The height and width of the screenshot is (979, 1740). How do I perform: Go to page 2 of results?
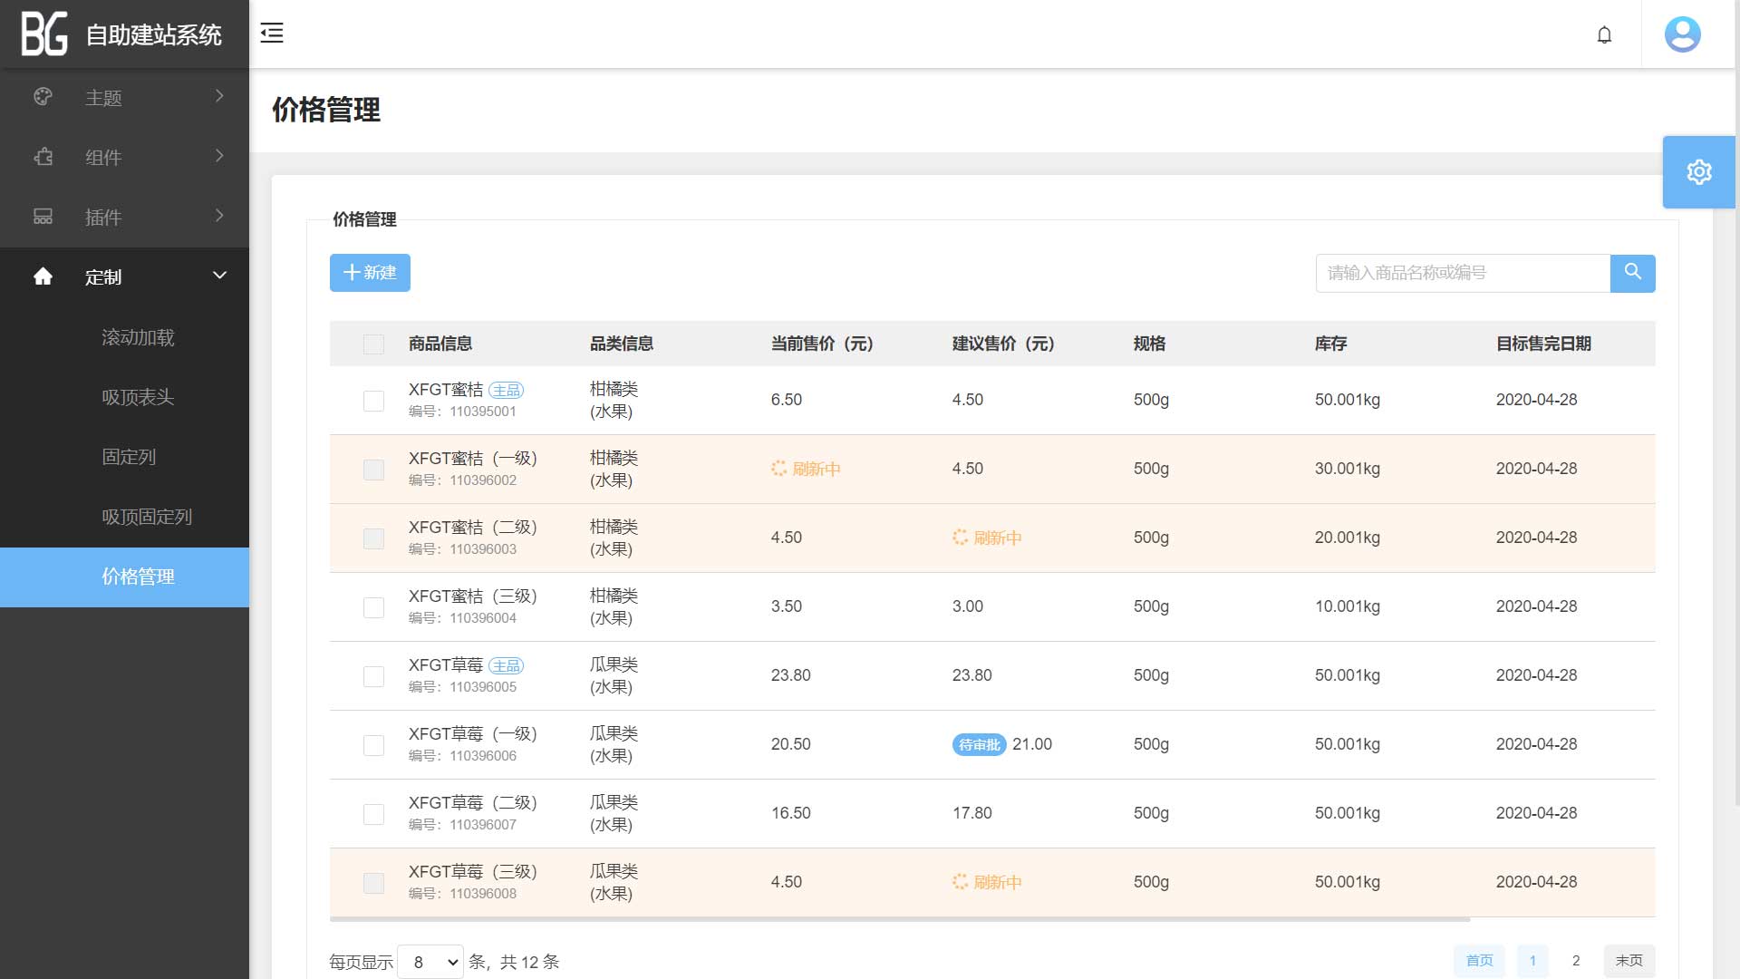tap(1576, 961)
